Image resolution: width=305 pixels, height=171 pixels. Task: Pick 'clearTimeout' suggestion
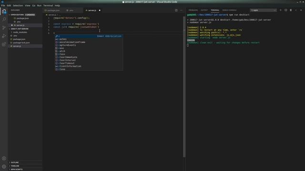pyautogui.click(x=89, y=63)
